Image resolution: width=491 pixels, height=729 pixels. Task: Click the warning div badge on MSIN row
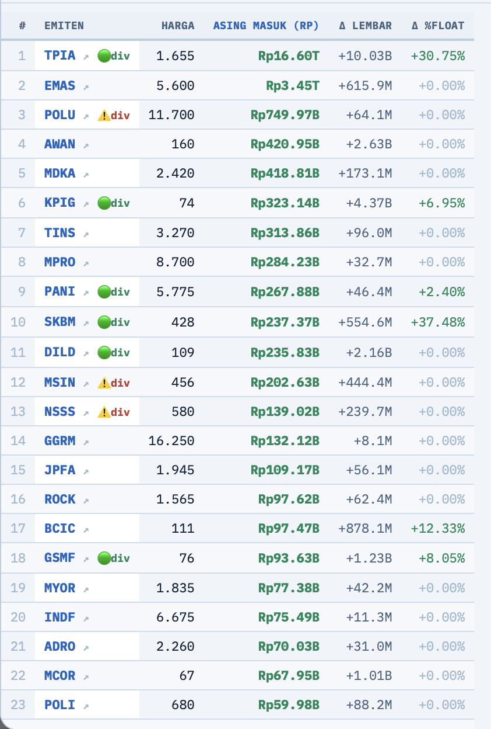click(114, 383)
